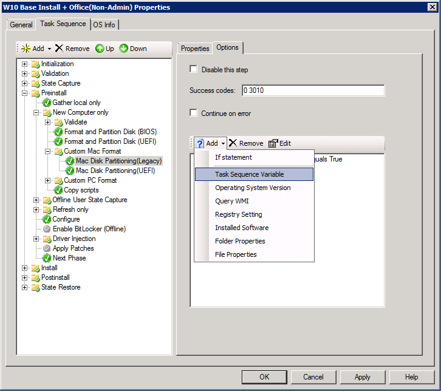Click the gray disabled Enable BitLocker icon

47,229
